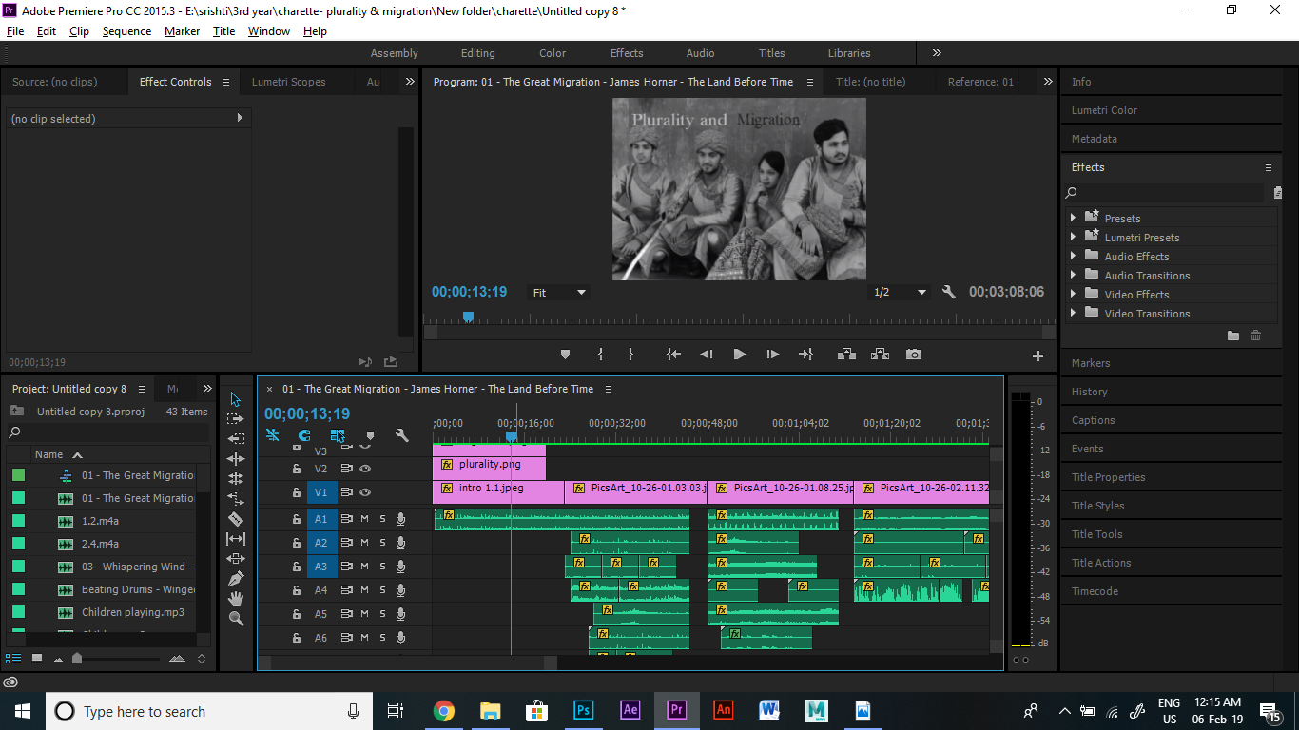Click the Lift button

coord(845,355)
